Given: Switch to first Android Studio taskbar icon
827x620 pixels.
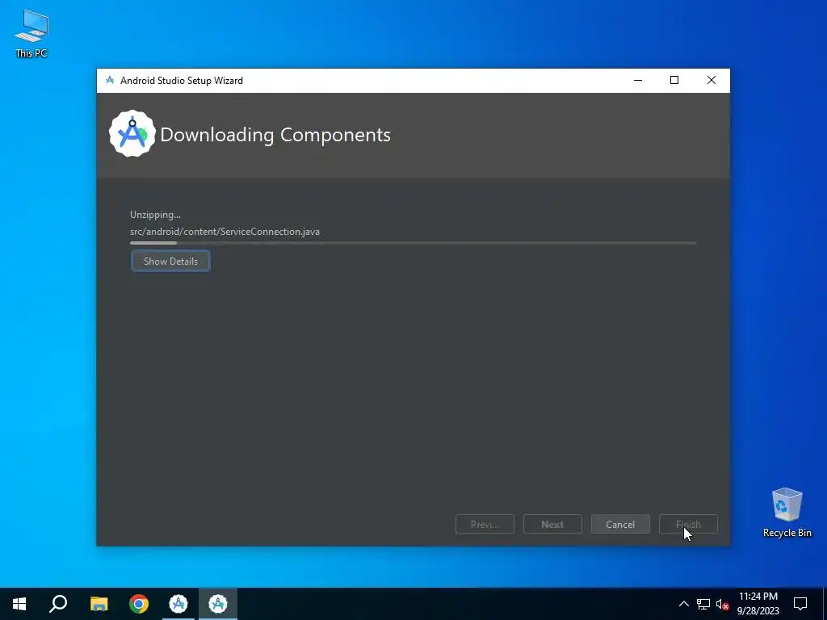Looking at the screenshot, I should (x=178, y=604).
